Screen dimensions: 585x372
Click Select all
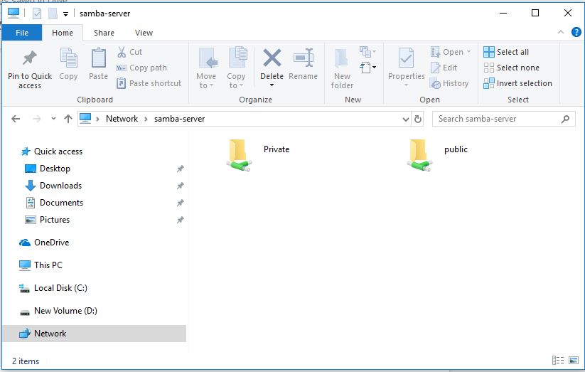coord(506,52)
